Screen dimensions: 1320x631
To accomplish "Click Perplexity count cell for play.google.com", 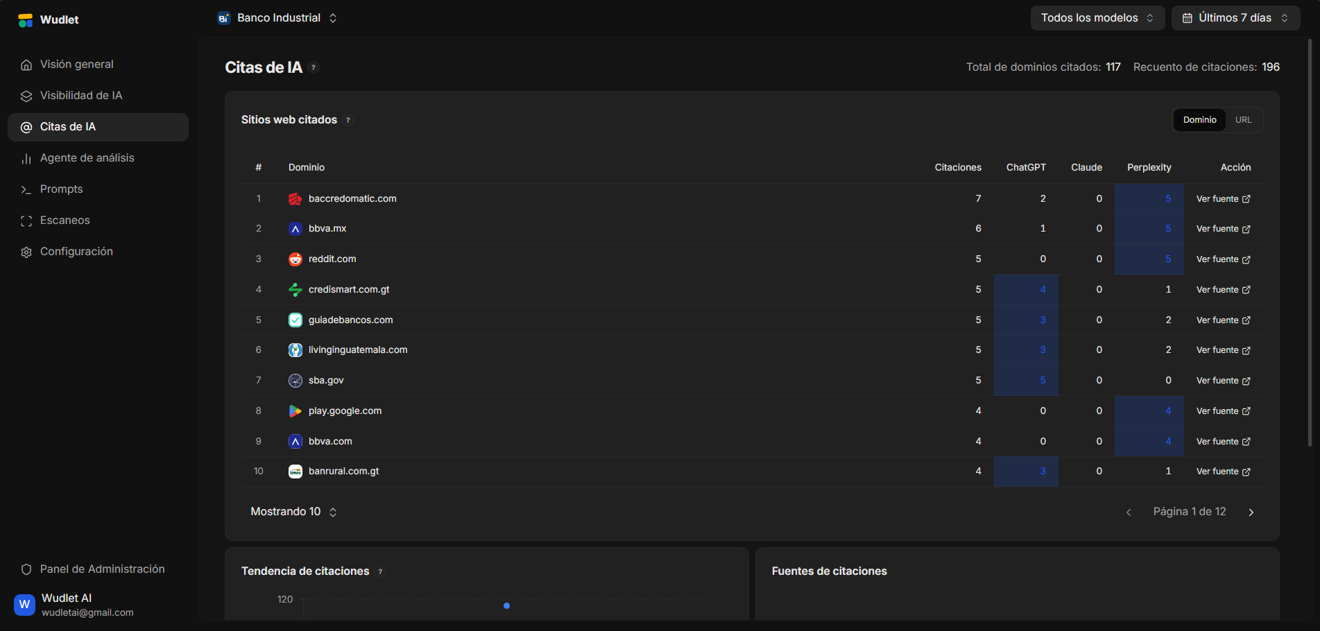I will (x=1149, y=411).
